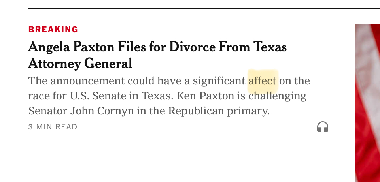Click the word "significant" in the summary
The width and height of the screenshot is (380, 182).
[x=219, y=81]
